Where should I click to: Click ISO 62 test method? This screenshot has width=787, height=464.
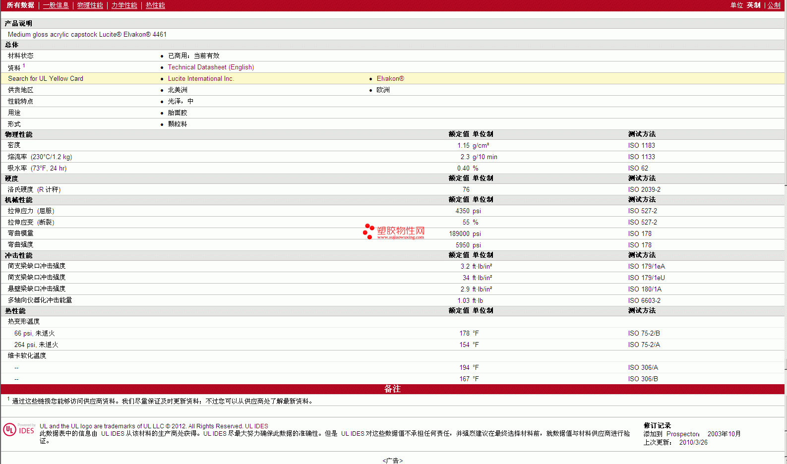click(638, 169)
